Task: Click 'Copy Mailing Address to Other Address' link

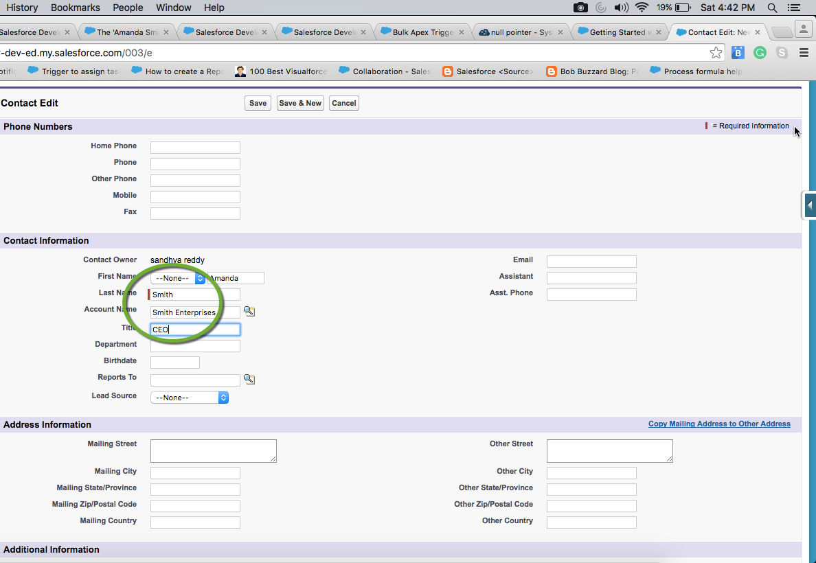Action: tap(719, 424)
